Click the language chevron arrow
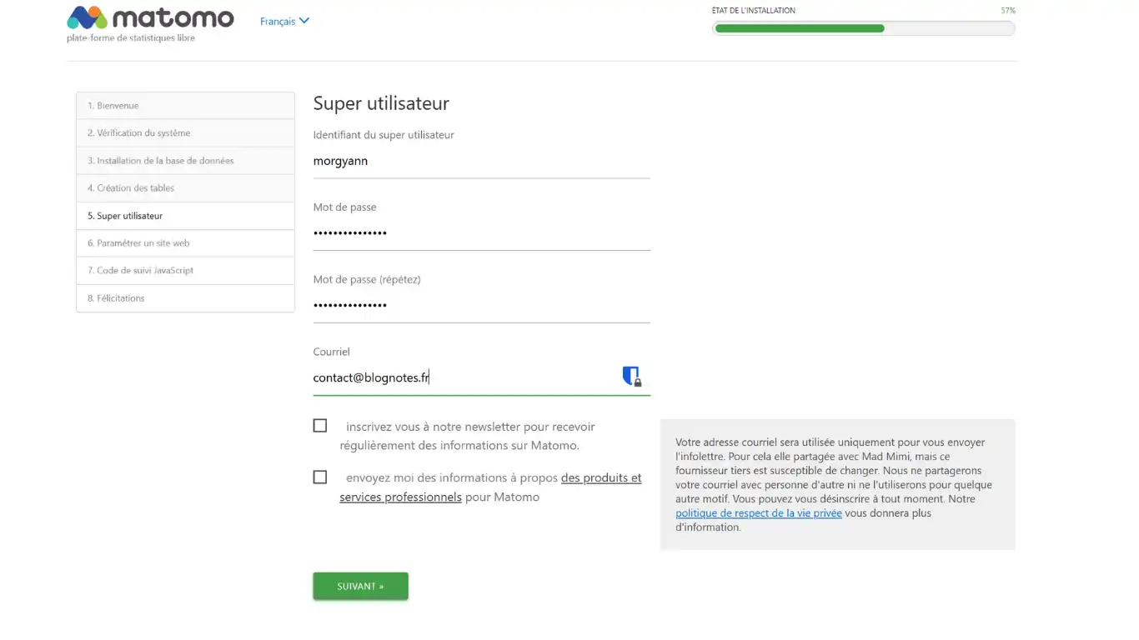The width and height of the screenshot is (1139, 640). [304, 21]
